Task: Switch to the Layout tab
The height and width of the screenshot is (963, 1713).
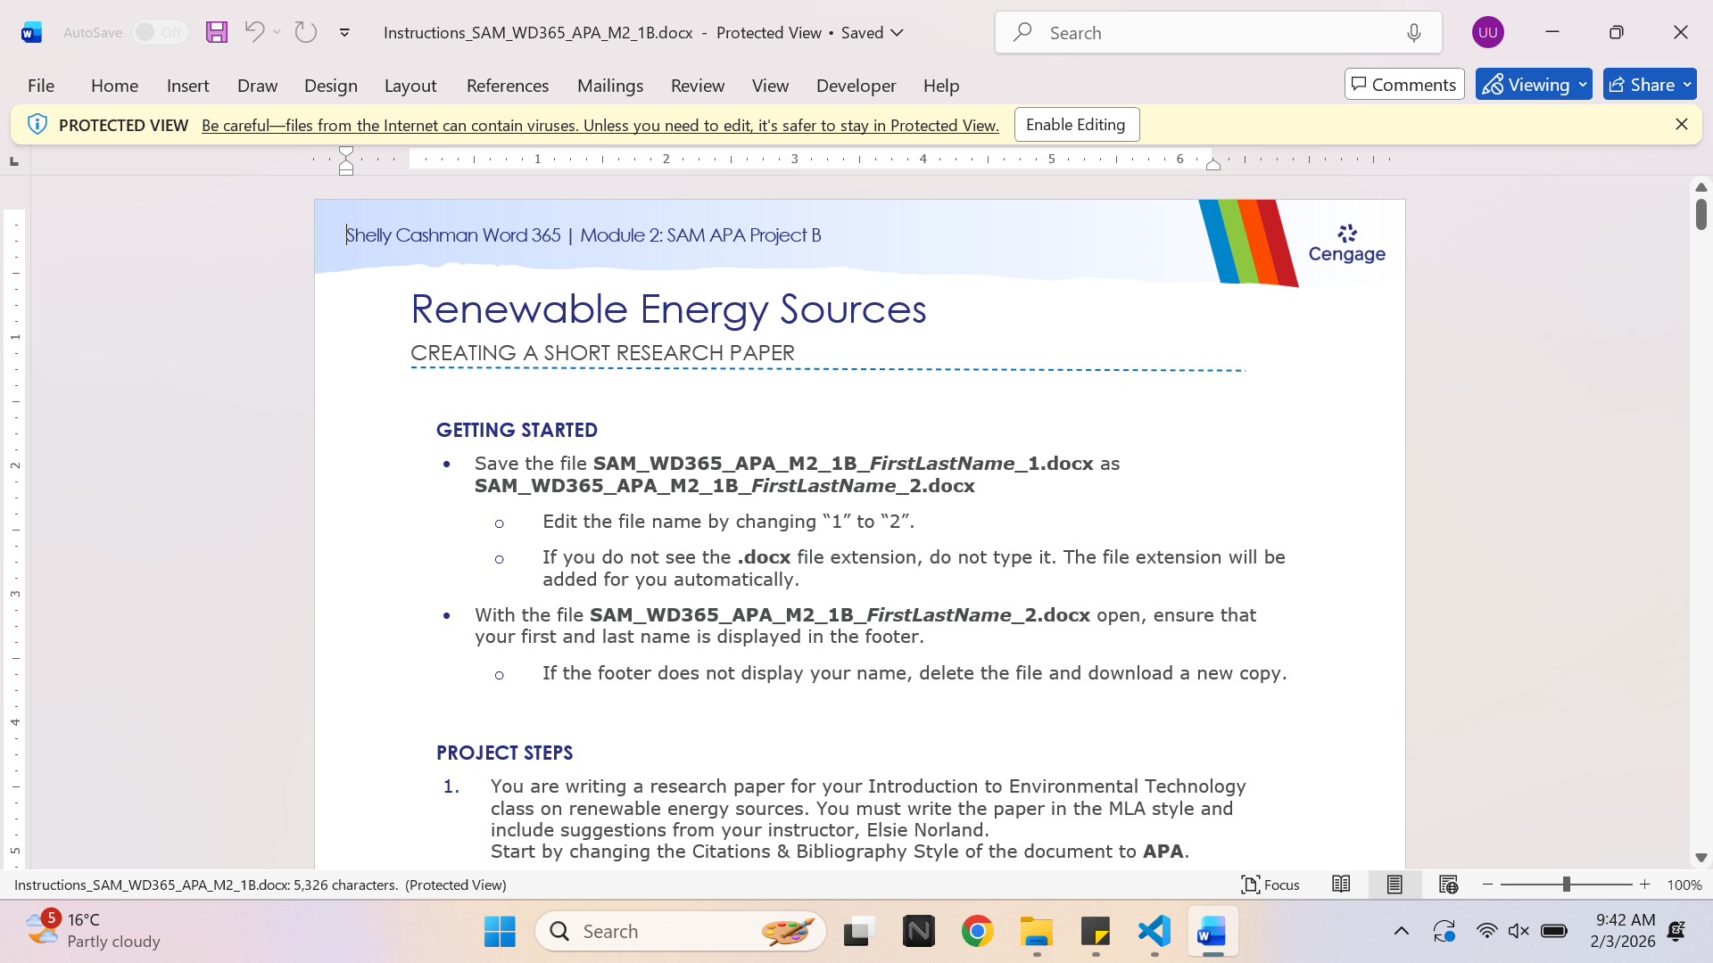Action: click(x=410, y=86)
